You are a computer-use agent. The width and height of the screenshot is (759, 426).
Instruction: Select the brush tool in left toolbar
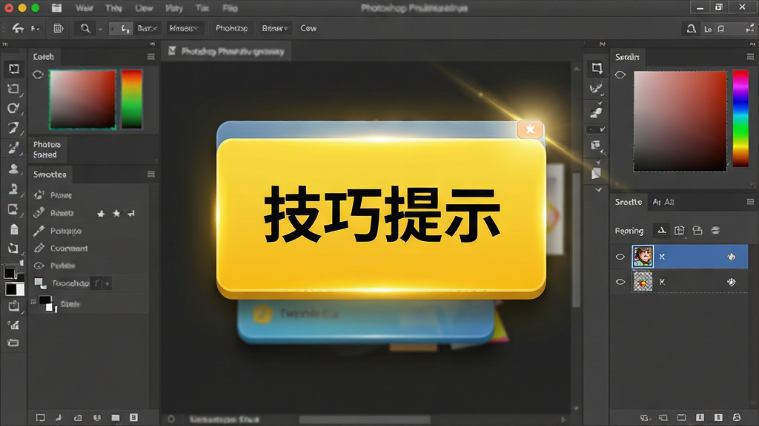pos(13,148)
